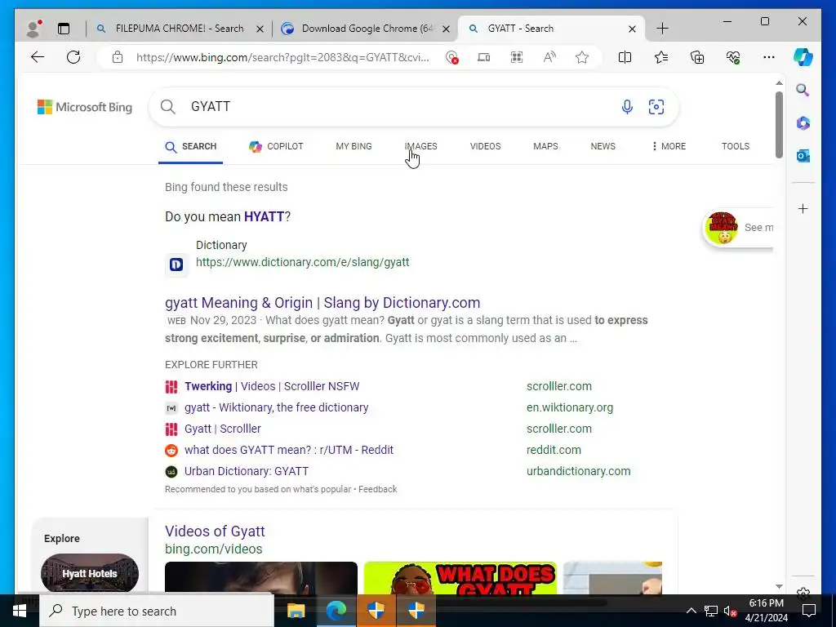This screenshot has height=627, width=836.
Task: Open Twerking Videos Scrolller link
Action: coord(272,386)
